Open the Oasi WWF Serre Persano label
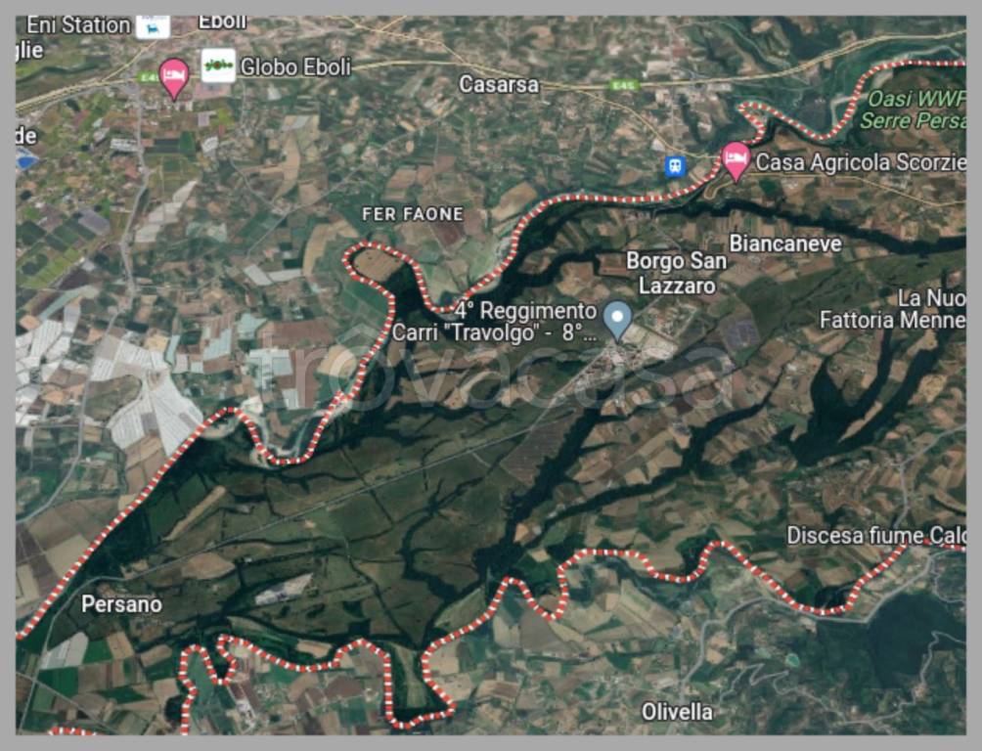 (x=913, y=109)
